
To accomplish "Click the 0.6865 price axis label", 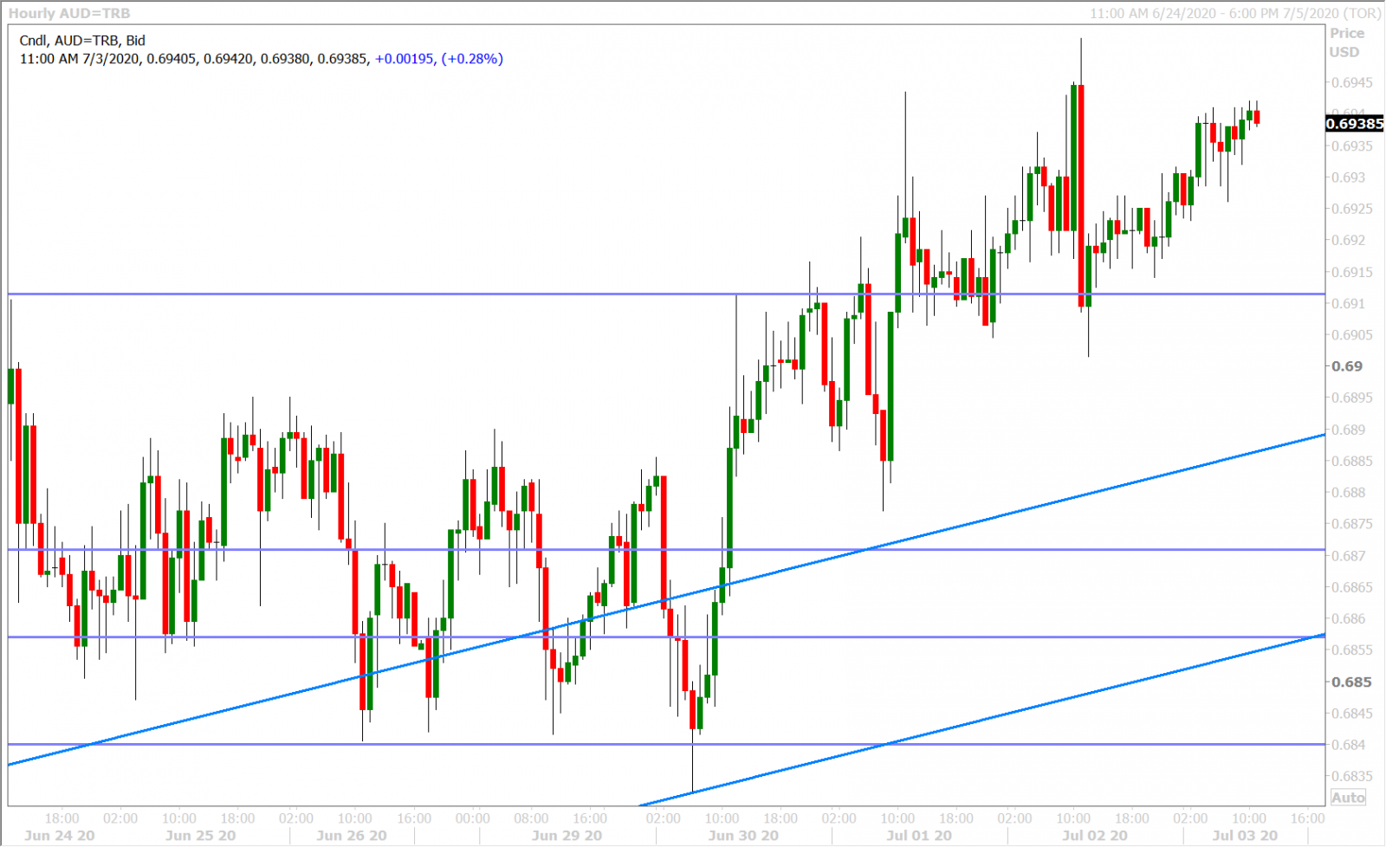I will [1352, 587].
